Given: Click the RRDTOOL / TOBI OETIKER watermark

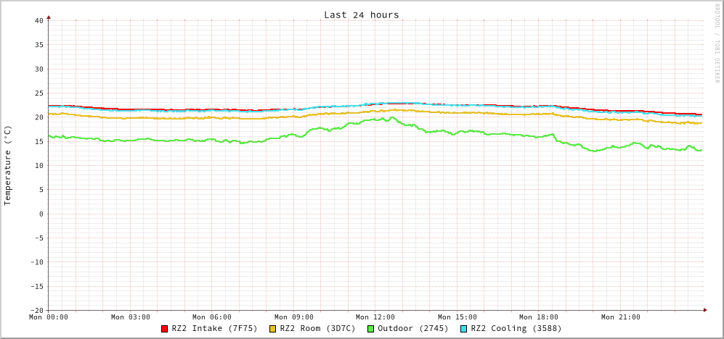Looking at the screenshot, I should click(x=717, y=43).
